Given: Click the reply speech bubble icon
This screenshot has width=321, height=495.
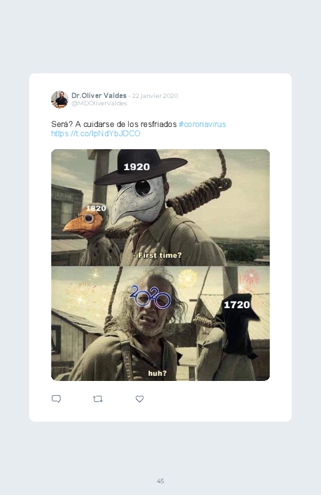Looking at the screenshot, I should pyautogui.click(x=56, y=399).
